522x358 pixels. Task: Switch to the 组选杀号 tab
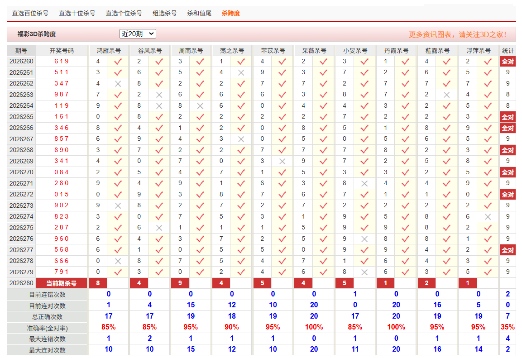[x=164, y=13]
